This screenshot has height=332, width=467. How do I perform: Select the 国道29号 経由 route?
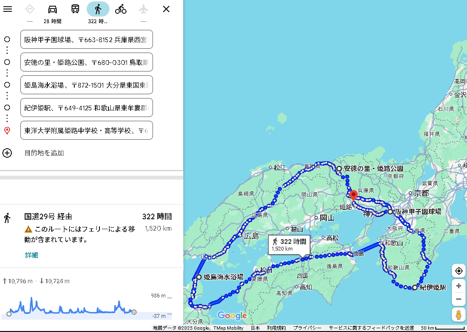(x=91, y=236)
